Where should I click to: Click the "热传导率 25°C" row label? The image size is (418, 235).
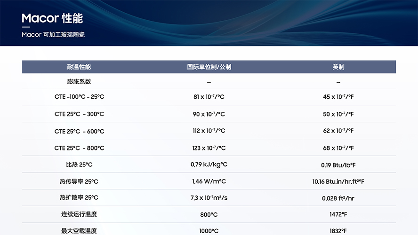coord(79,181)
